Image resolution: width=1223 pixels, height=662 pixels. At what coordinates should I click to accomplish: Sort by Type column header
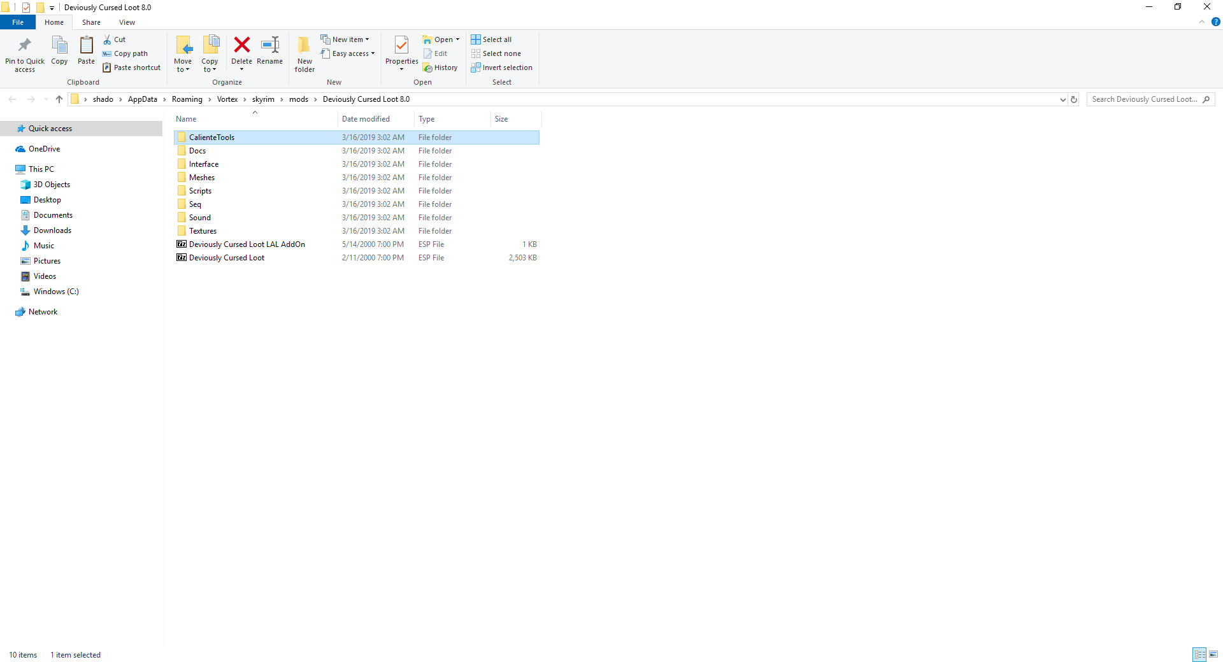(452, 119)
